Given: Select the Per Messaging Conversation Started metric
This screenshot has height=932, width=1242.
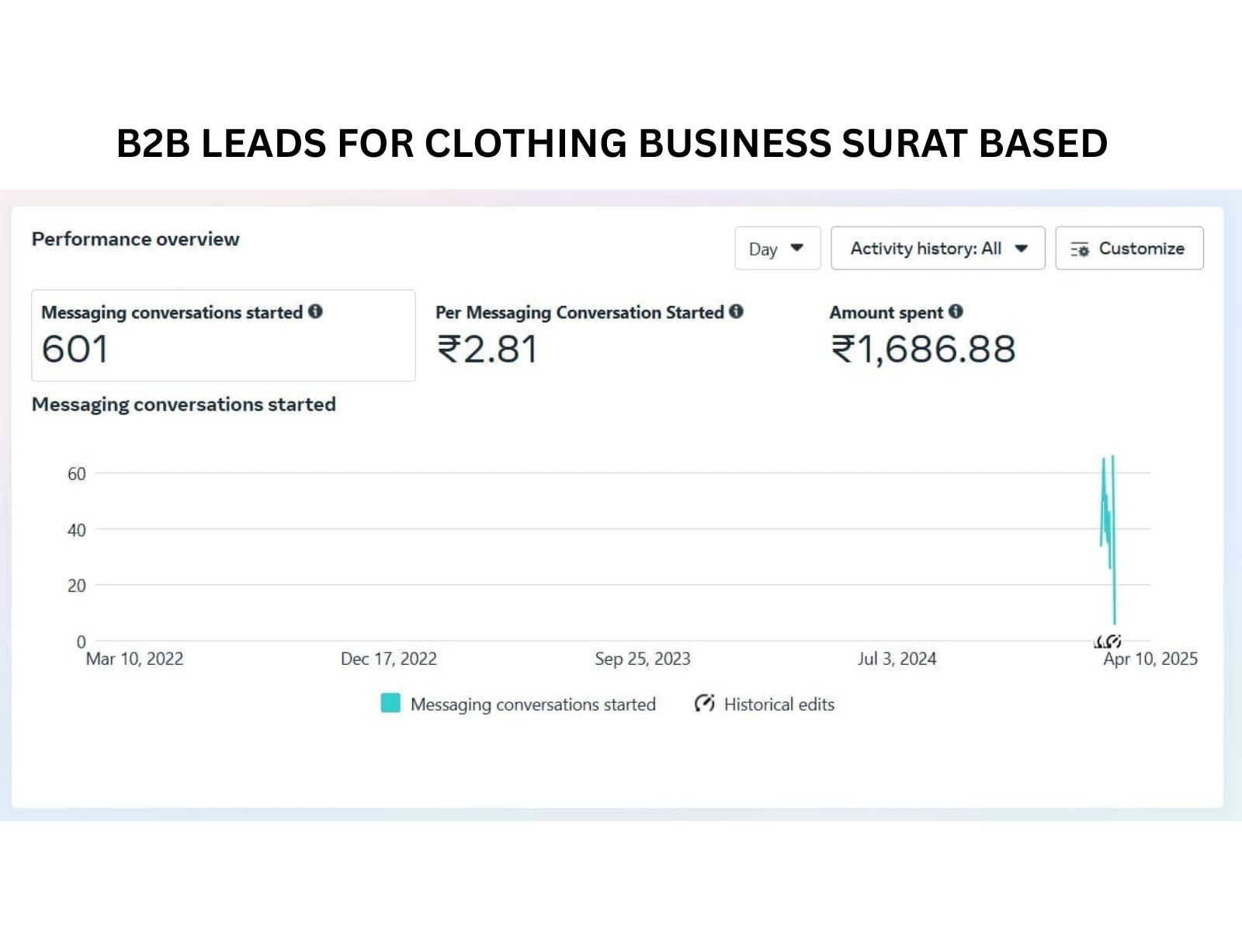Looking at the screenshot, I should [588, 336].
